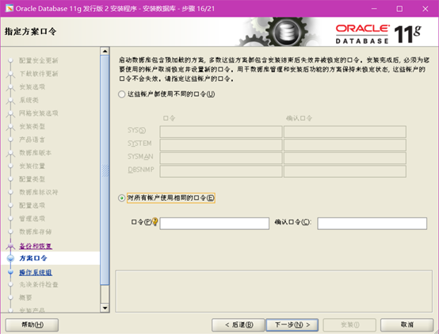Click the step list vertical scrollbar thumb
The width and height of the screenshot is (439, 334).
(105, 170)
